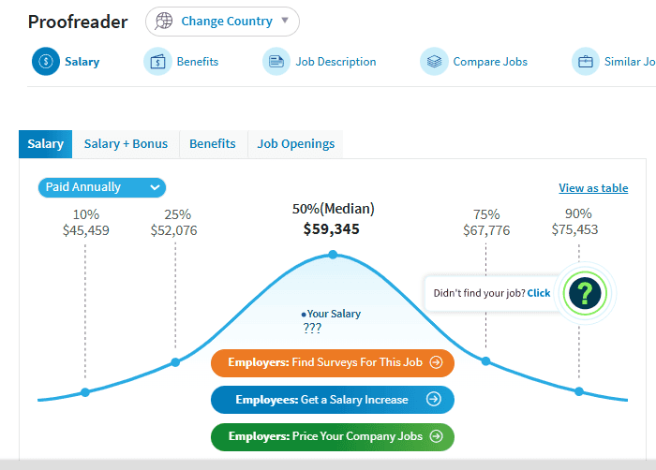Click the Compare Jobs stack icon
This screenshot has height=470, width=656.
point(434,62)
